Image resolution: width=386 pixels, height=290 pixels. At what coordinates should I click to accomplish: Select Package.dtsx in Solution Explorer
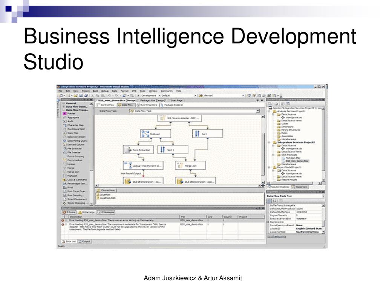[x=291, y=158]
